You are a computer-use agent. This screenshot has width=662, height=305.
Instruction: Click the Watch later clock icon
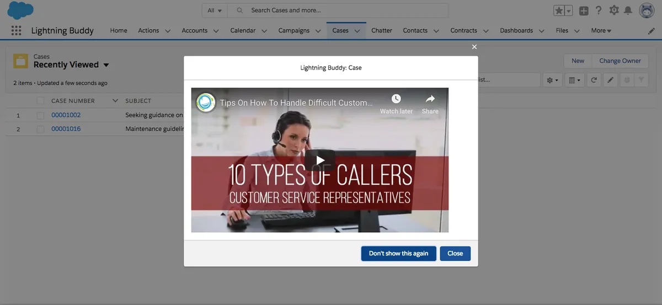tap(396, 99)
